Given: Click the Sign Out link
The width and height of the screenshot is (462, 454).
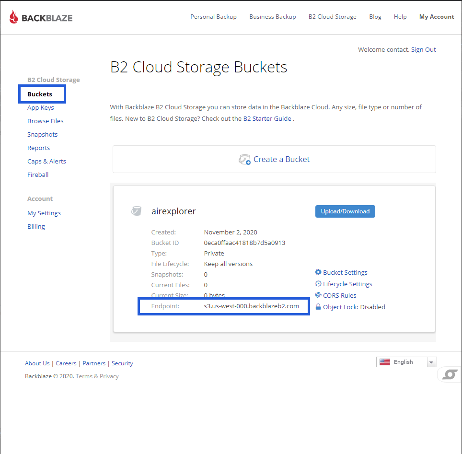Looking at the screenshot, I should (423, 49).
